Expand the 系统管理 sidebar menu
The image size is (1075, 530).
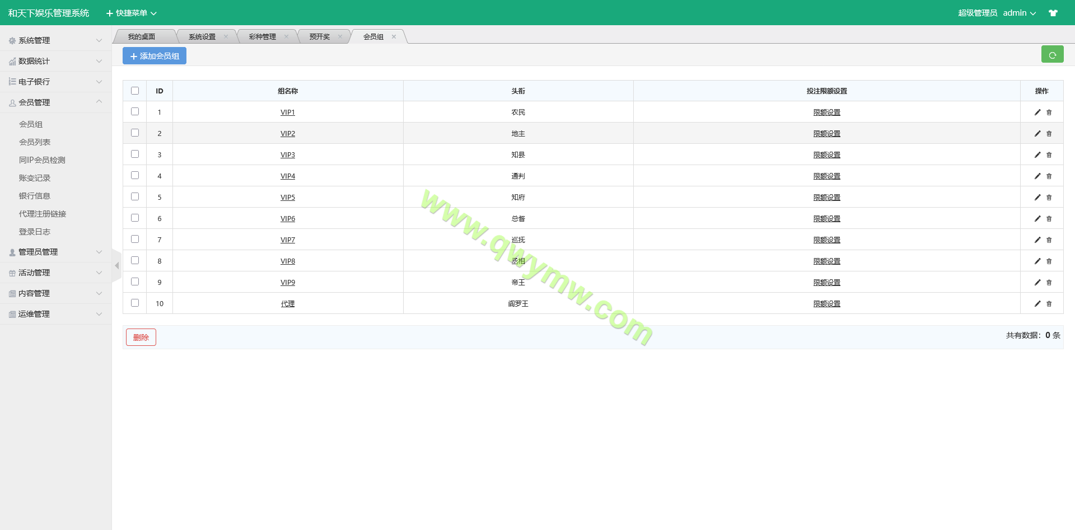coord(55,40)
